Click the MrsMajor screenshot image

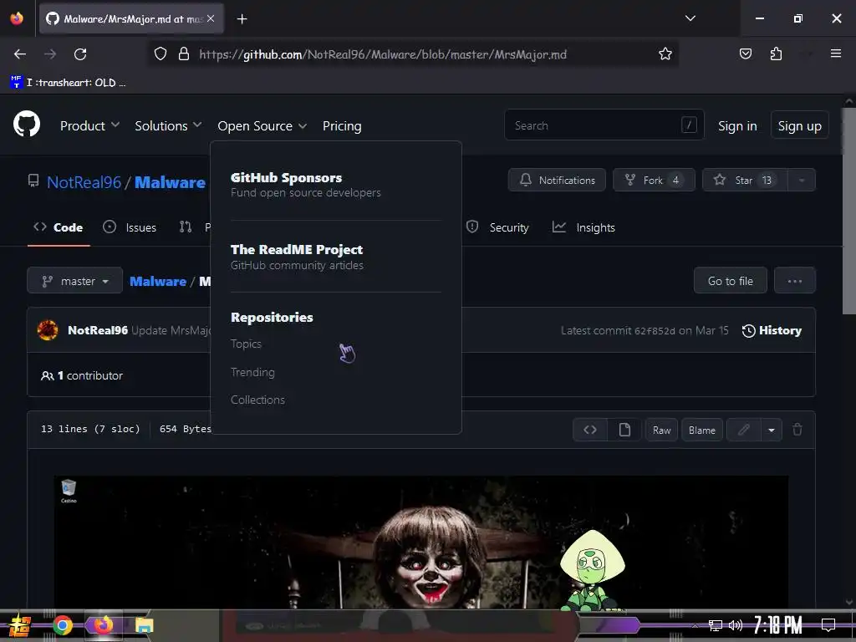(x=421, y=542)
